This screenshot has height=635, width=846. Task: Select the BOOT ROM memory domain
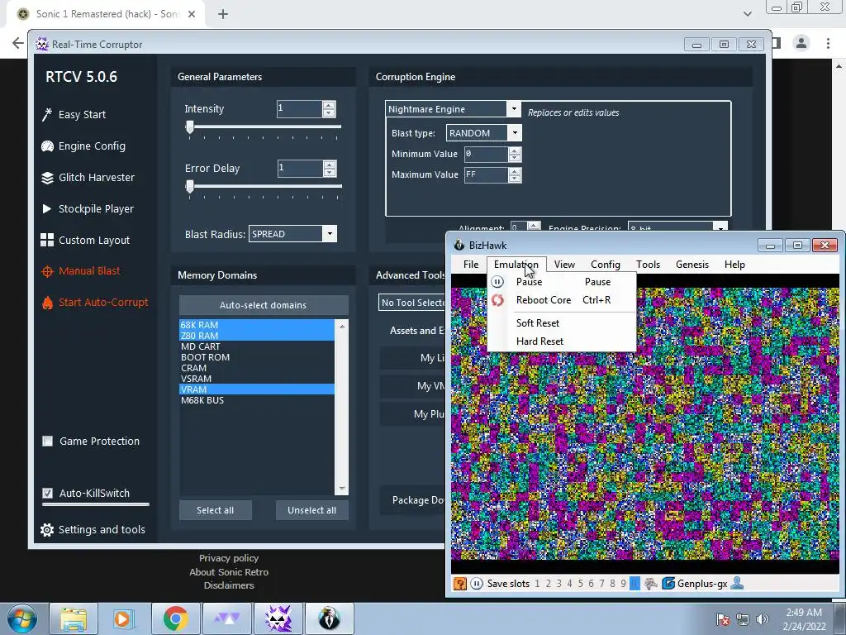click(257, 357)
